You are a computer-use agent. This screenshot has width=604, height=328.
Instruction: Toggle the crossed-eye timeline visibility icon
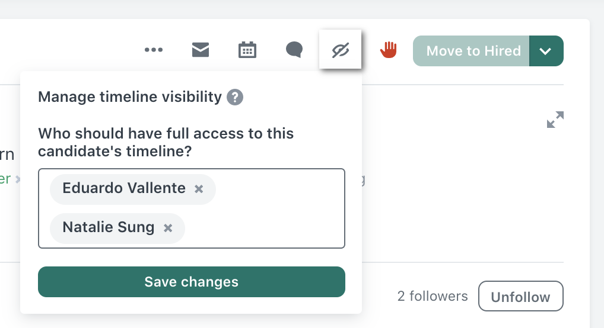340,50
